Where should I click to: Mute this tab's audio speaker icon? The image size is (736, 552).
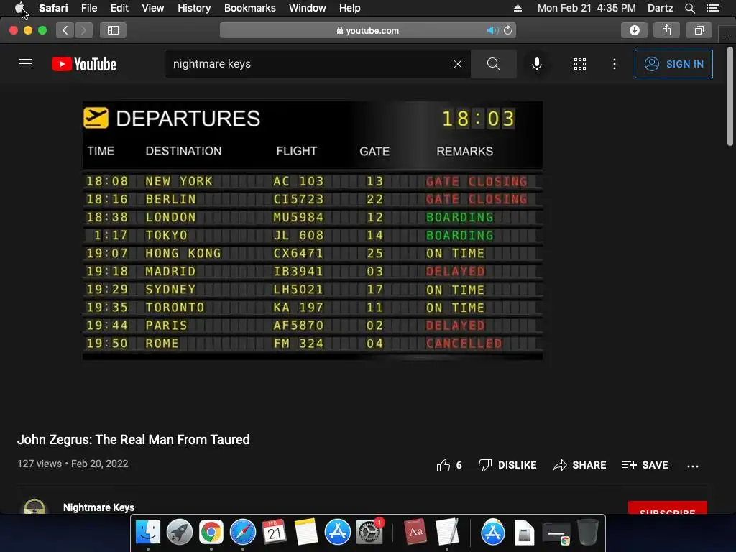tap(492, 30)
